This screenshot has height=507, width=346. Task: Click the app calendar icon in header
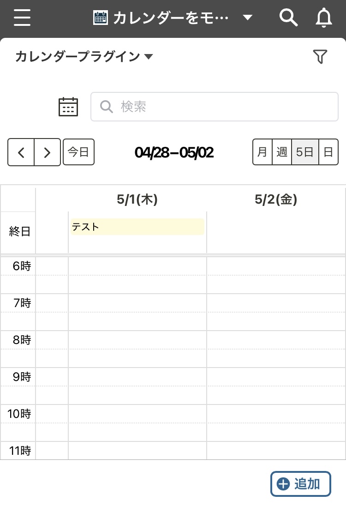(101, 18)
